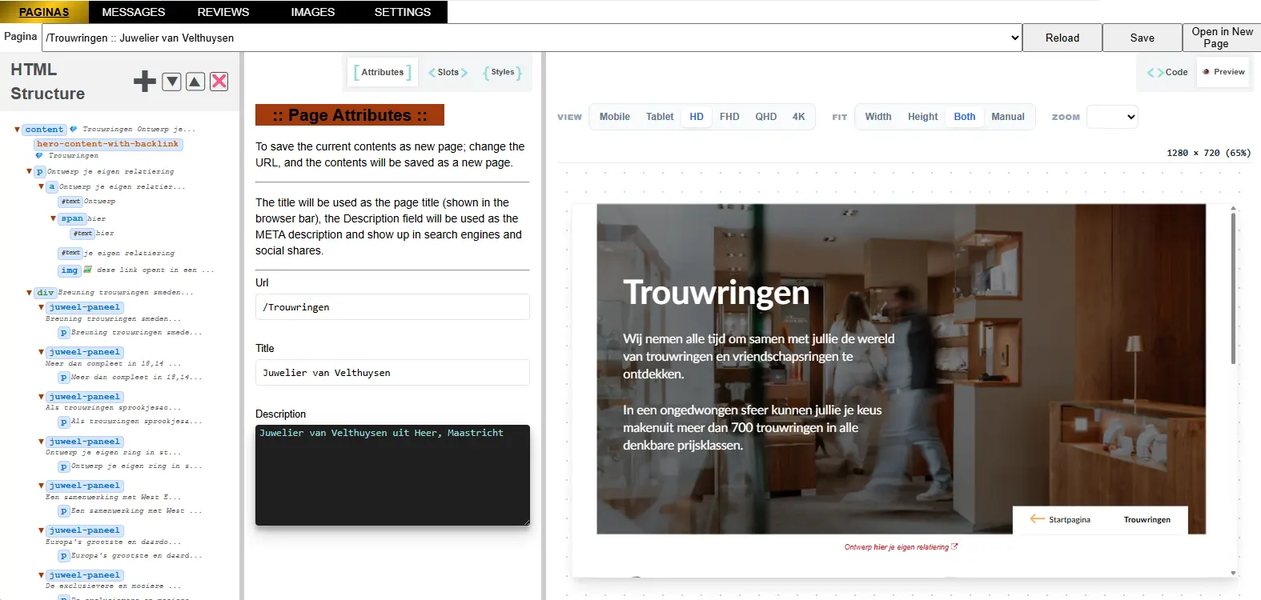Select HD view size

pyautogui.click(x=697, y=117)
